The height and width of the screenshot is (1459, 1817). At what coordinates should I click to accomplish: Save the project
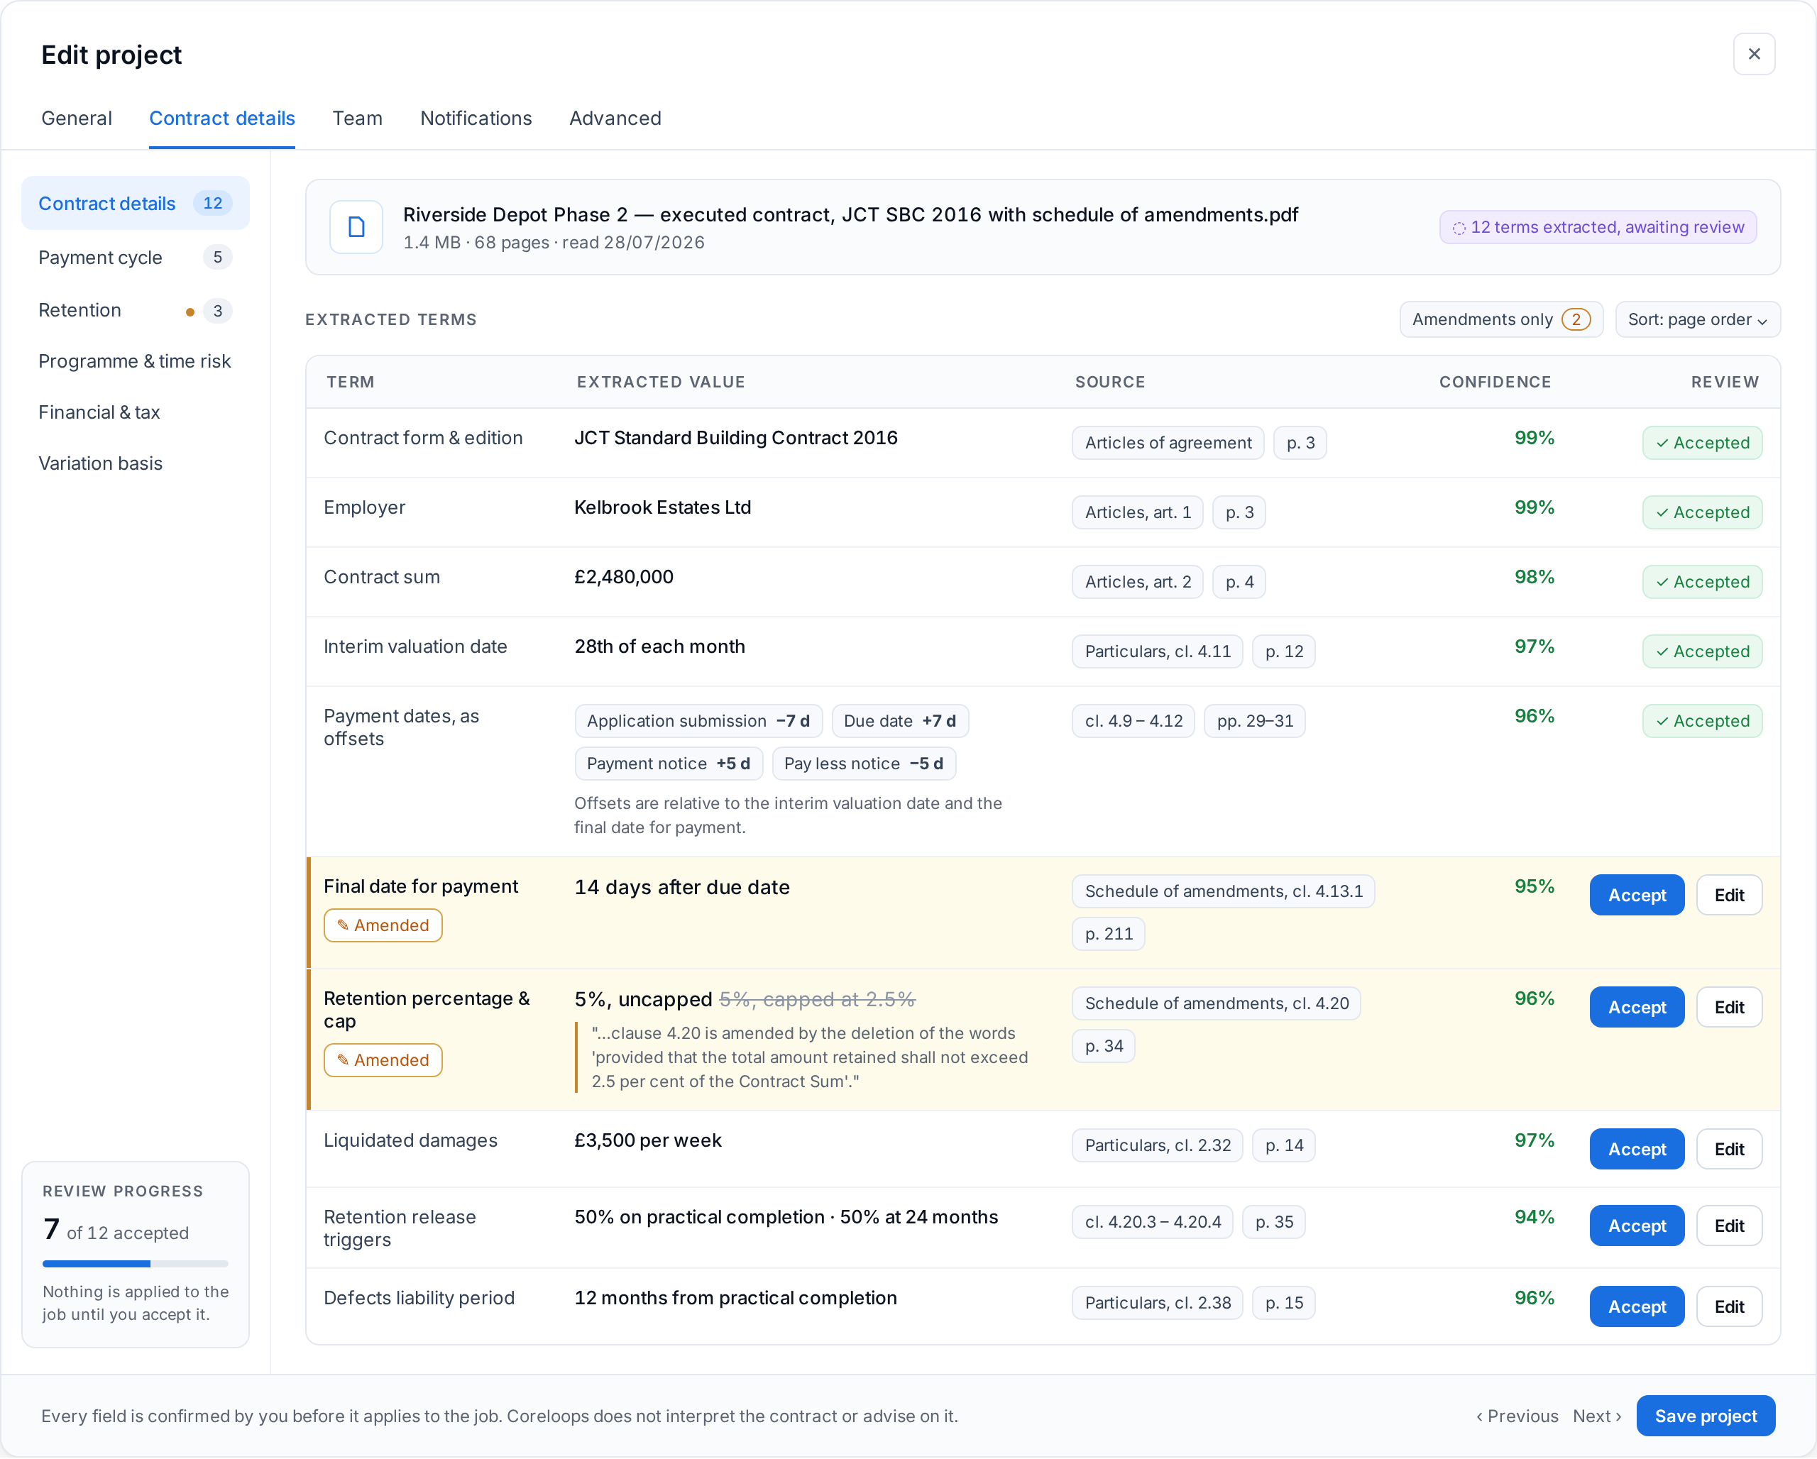(x=1705, y=1417)
